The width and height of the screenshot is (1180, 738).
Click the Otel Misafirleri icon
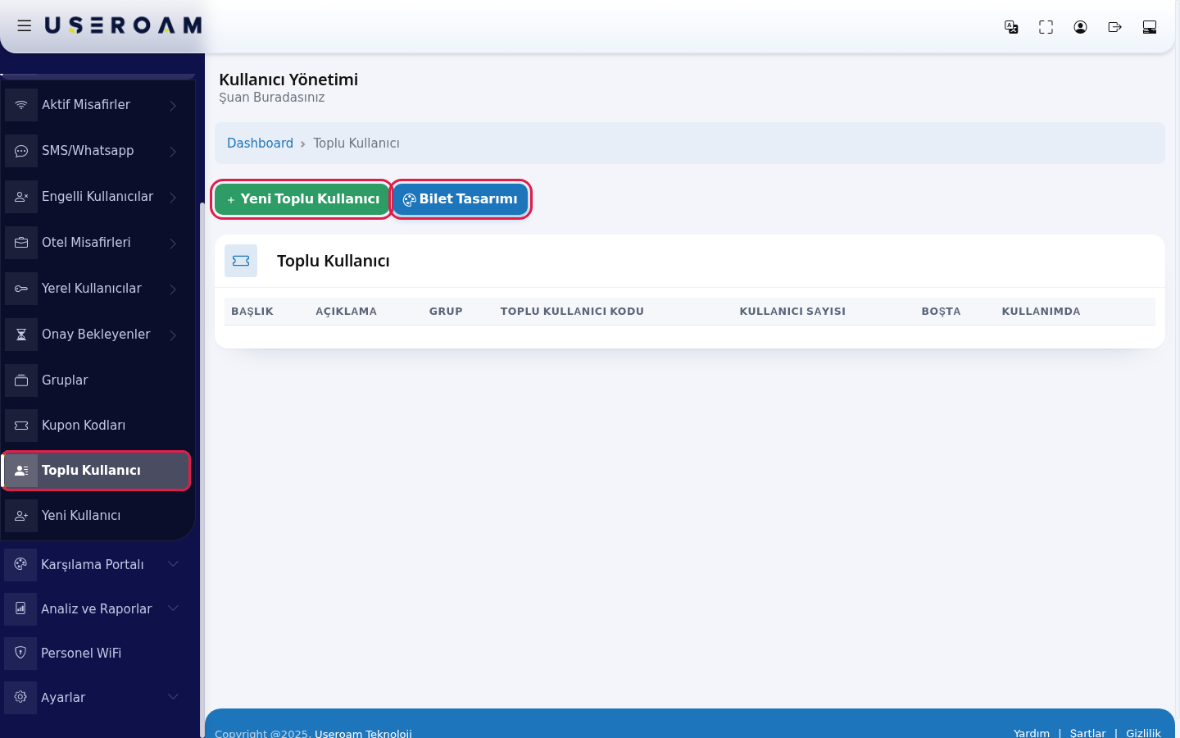tap(21, 243)
